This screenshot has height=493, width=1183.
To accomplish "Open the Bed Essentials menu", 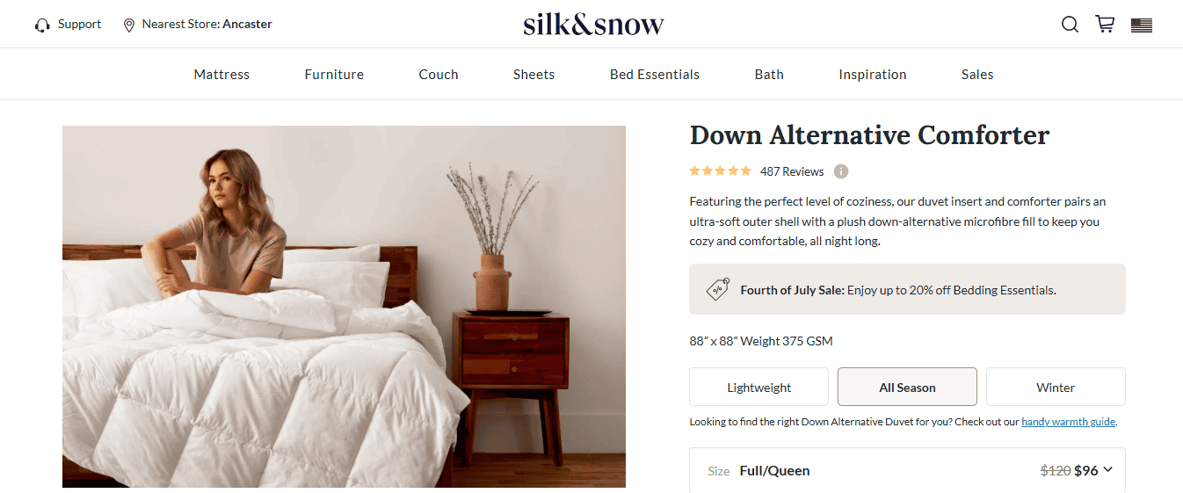I will [x=655, y=75].
